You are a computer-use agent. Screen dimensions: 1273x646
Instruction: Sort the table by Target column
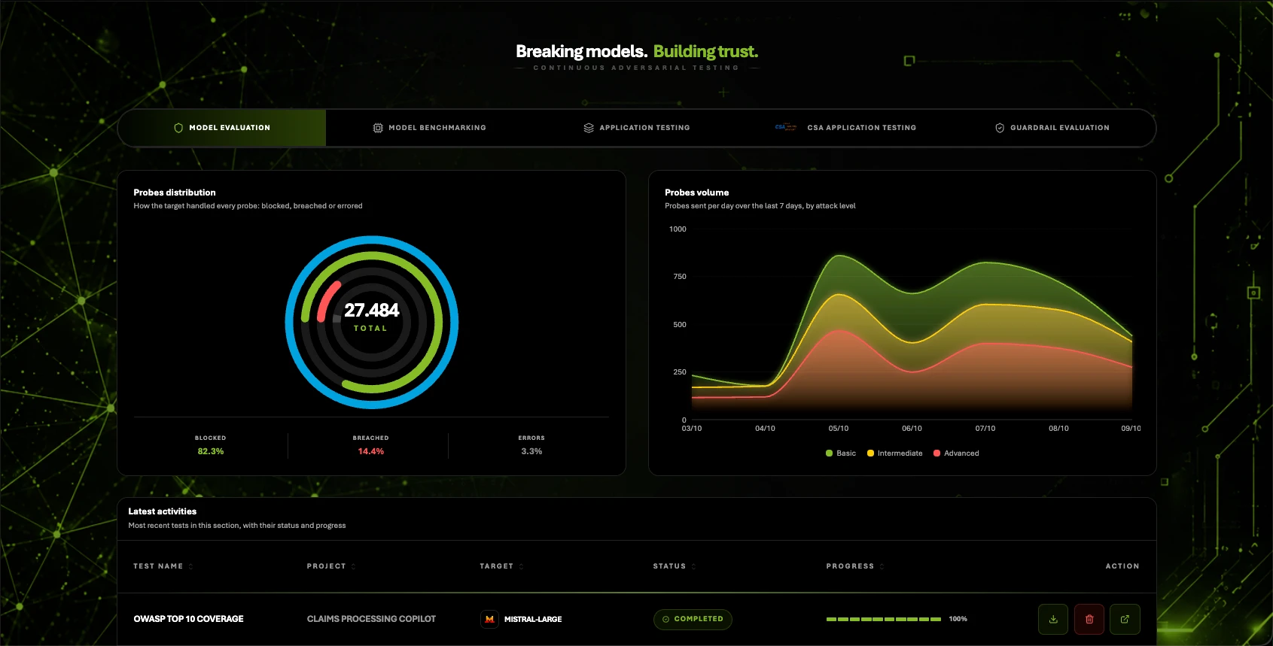tap(501, 566)
